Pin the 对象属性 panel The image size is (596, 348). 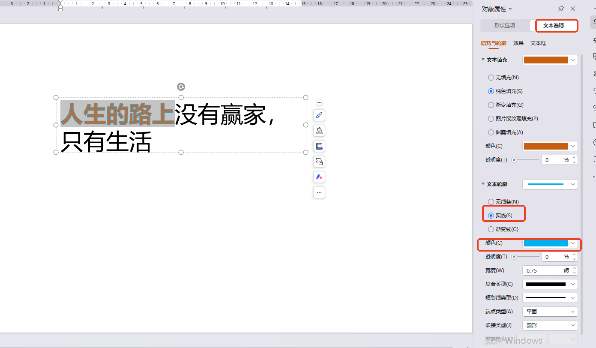point(561,9)
